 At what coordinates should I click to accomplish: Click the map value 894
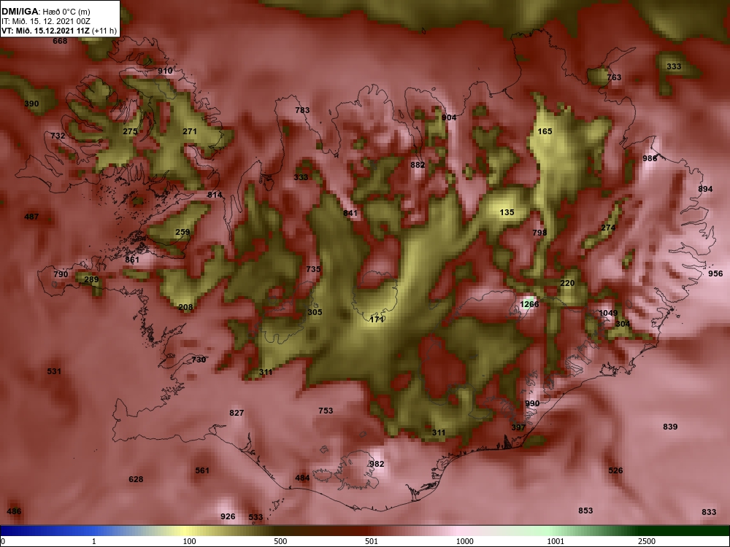coord(705,188)
